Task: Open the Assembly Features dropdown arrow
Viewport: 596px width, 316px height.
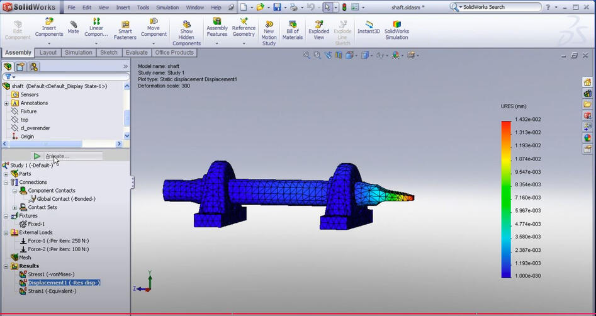Action: pos(216,43)
